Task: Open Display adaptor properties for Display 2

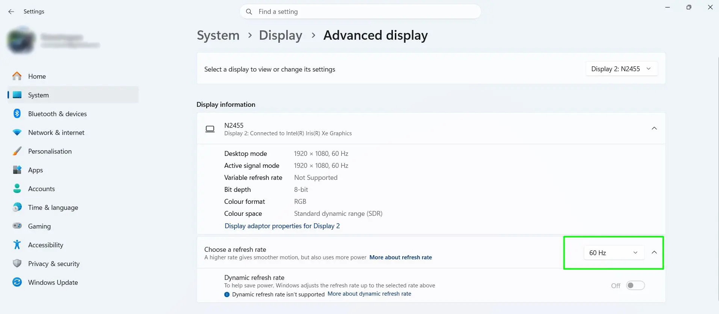Action: click(x=282, y=226)
